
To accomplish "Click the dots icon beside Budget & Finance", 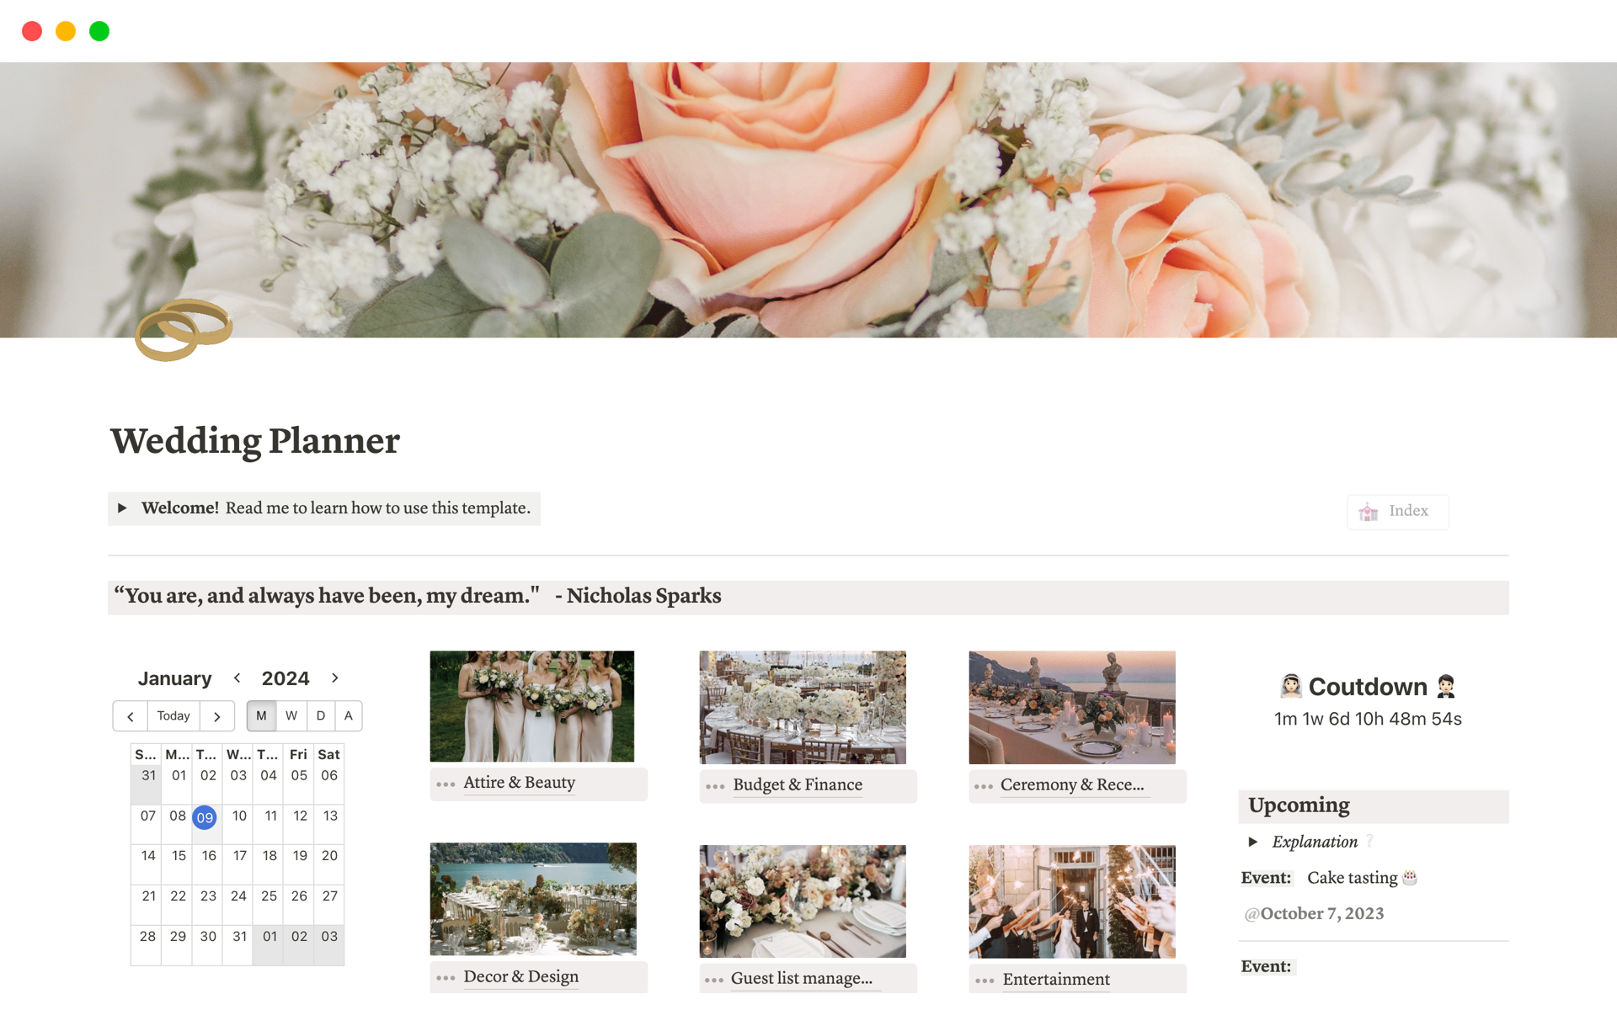I will (715, 786).
